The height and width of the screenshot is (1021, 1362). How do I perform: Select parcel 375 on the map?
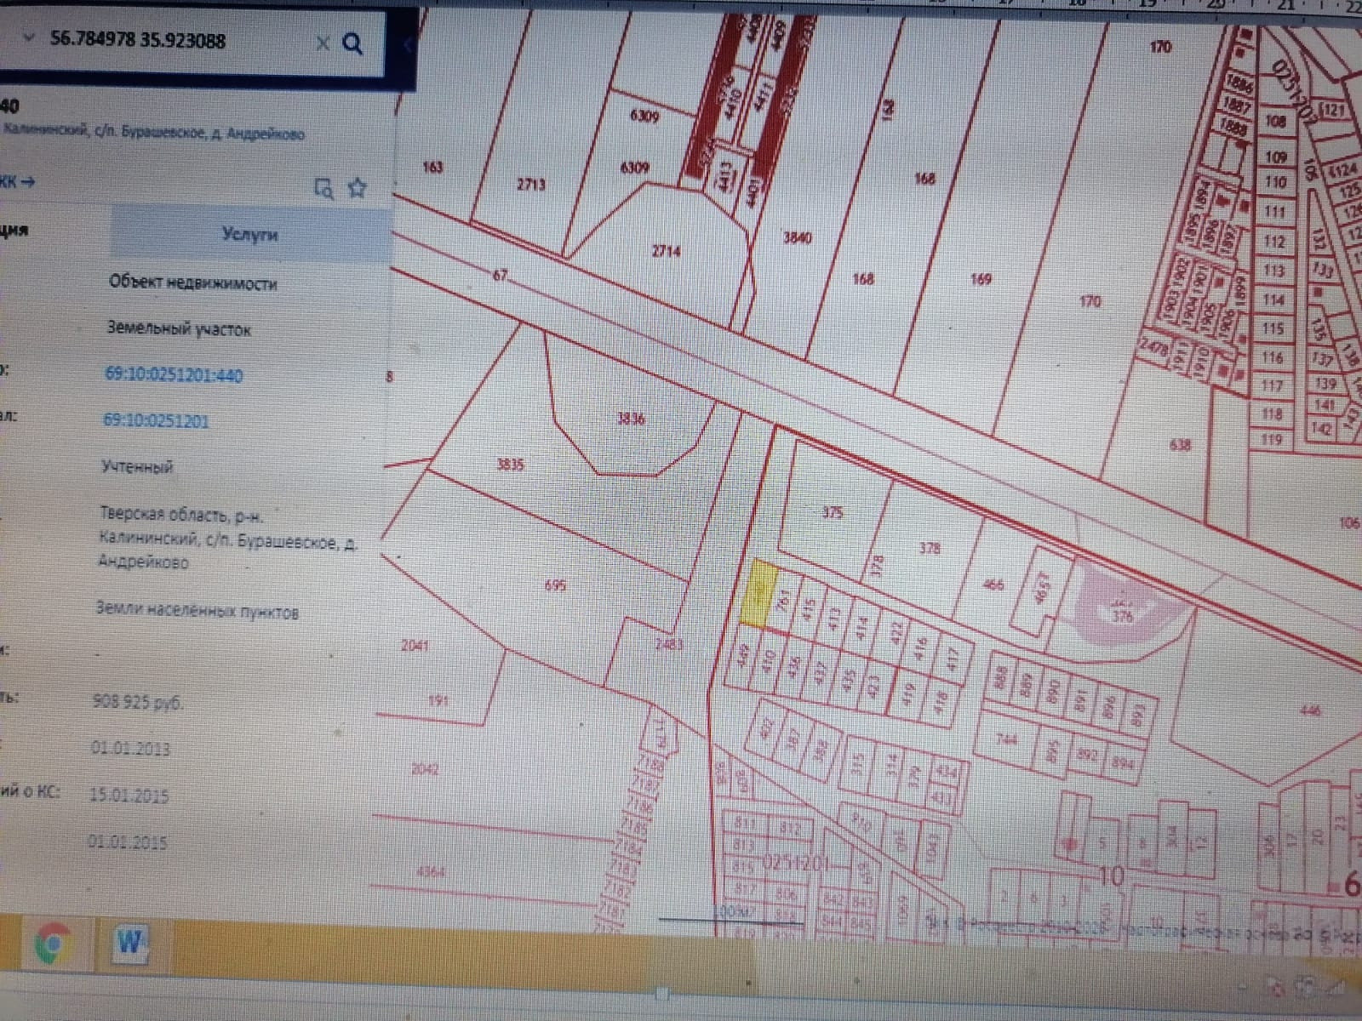(833, 512)
